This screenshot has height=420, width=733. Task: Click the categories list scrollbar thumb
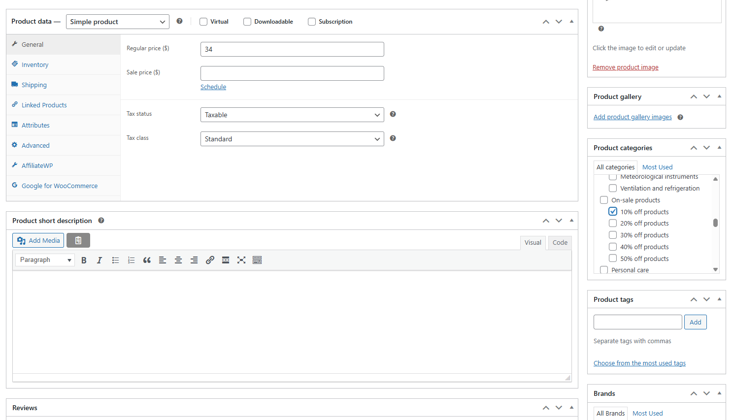point(715,223)
